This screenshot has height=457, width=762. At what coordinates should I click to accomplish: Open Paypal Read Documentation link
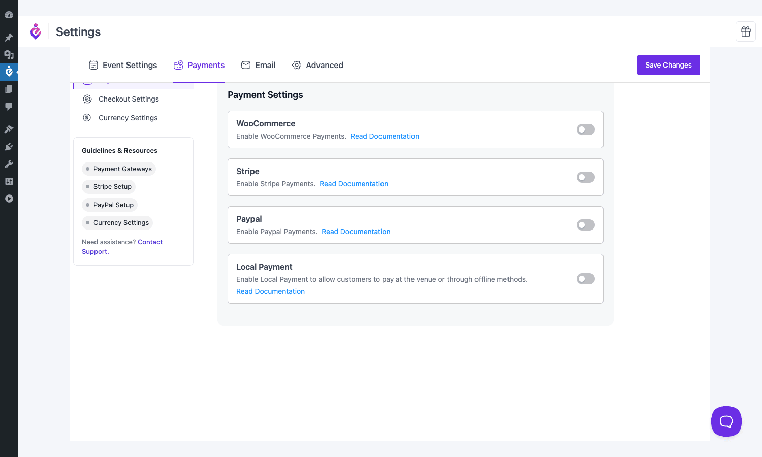point(356,232)
